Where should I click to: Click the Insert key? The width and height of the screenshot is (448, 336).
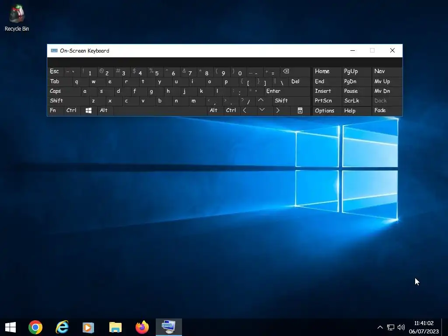coord(327,91)
